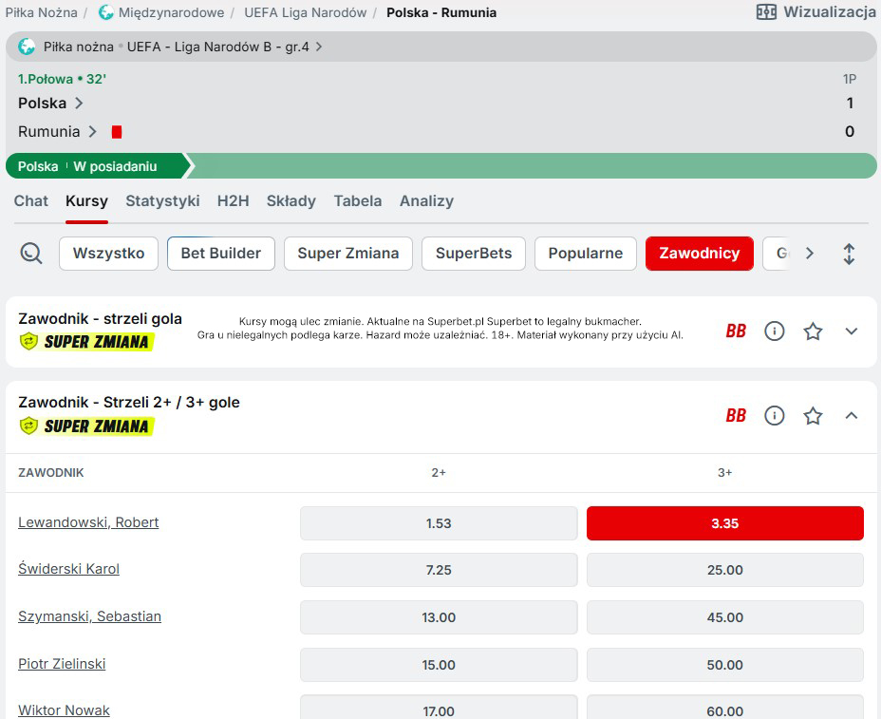The image size is (881, 719).
Task: Open info icon for strzeli gola market
Action: click(775, 331)
